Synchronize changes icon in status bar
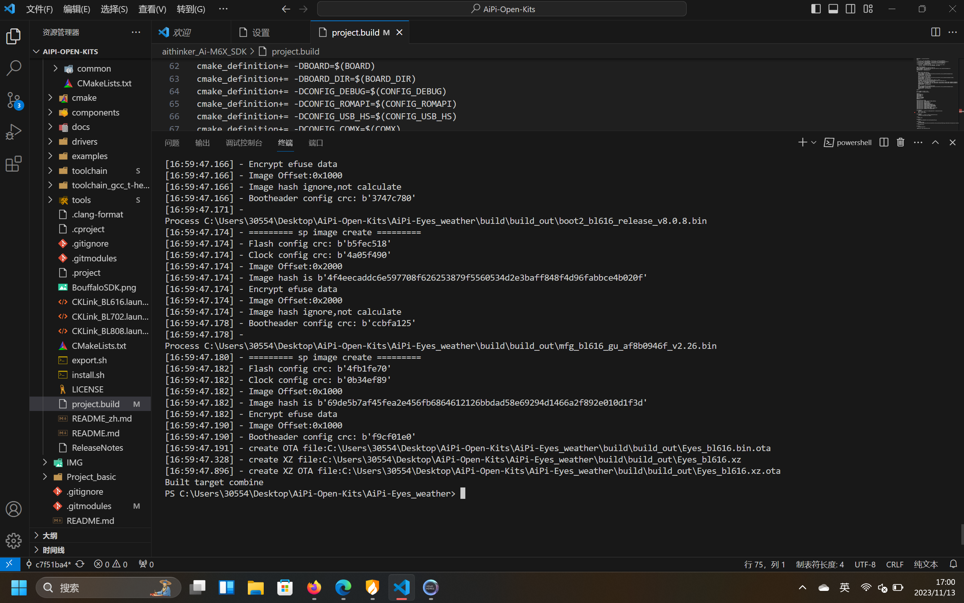This screenshot has height=603, width=964. tap(80, 564)
